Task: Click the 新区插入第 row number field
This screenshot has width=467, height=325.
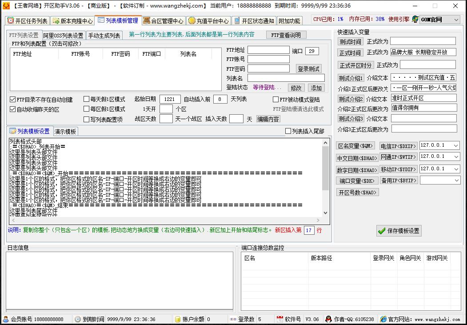Action: [x=309, y=230]
